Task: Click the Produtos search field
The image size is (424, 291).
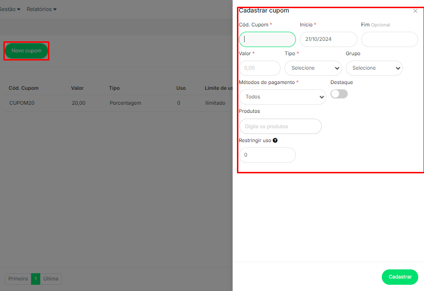Action: point(280,126)
